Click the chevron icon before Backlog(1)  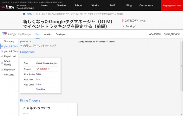[x=123, y=26]
